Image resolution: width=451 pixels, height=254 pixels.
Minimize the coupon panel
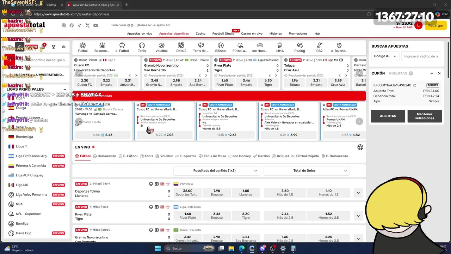[x=432, y=73]
